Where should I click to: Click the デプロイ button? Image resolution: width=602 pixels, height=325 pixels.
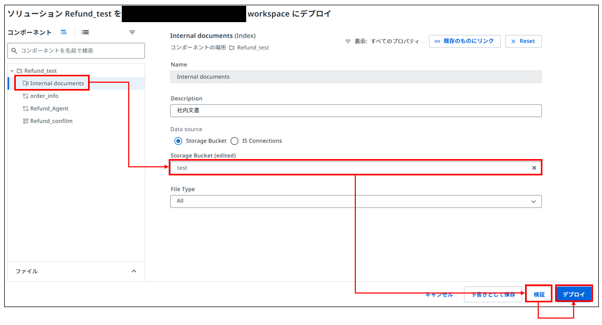tap(574, 294)
